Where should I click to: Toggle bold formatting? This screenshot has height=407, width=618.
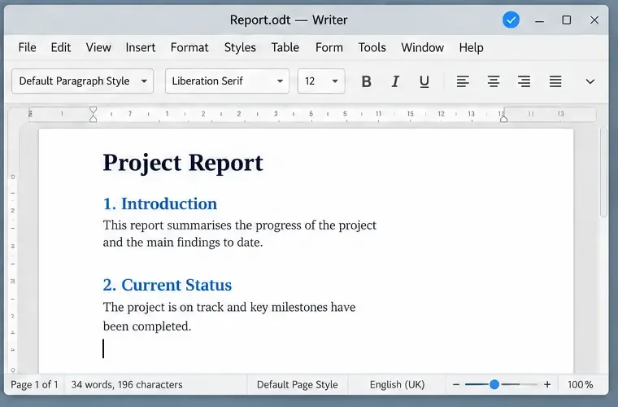pyautogui.click(x=366, y=81)
